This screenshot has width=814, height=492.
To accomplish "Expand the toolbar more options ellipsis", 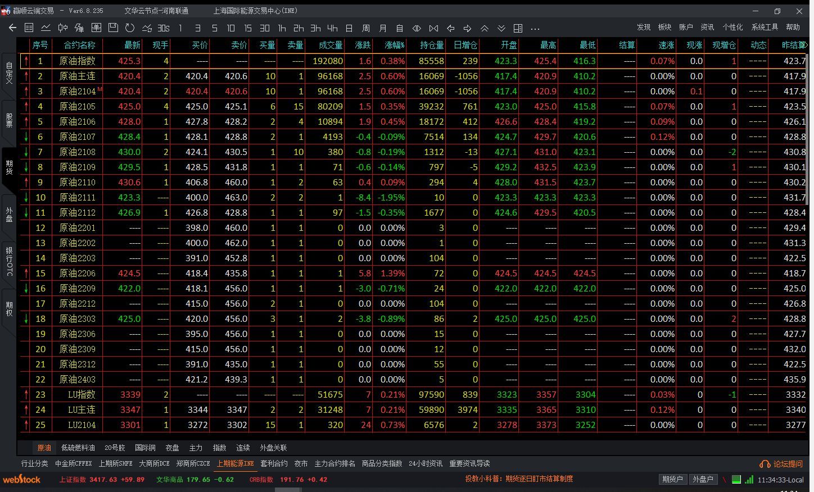I will pos(535,28).
